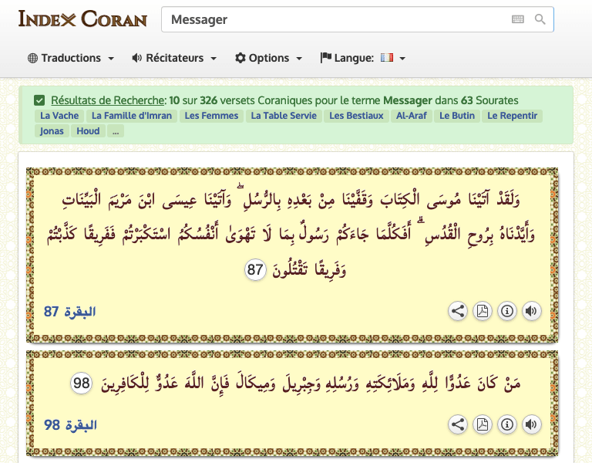592x463 pixels.
Task: Open the Récitateurs dropdown menu
Action: pos(174,58)
